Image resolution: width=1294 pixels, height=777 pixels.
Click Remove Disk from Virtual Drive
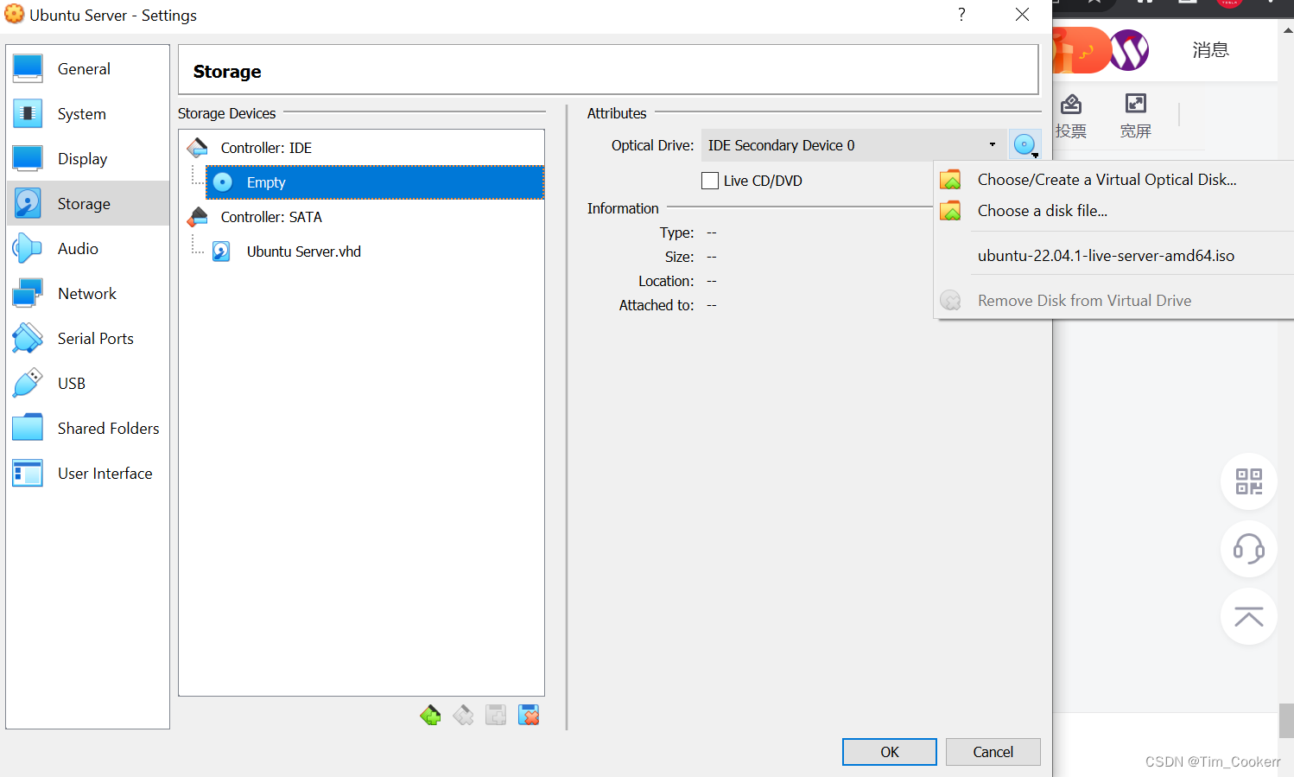coord(1114,301)
